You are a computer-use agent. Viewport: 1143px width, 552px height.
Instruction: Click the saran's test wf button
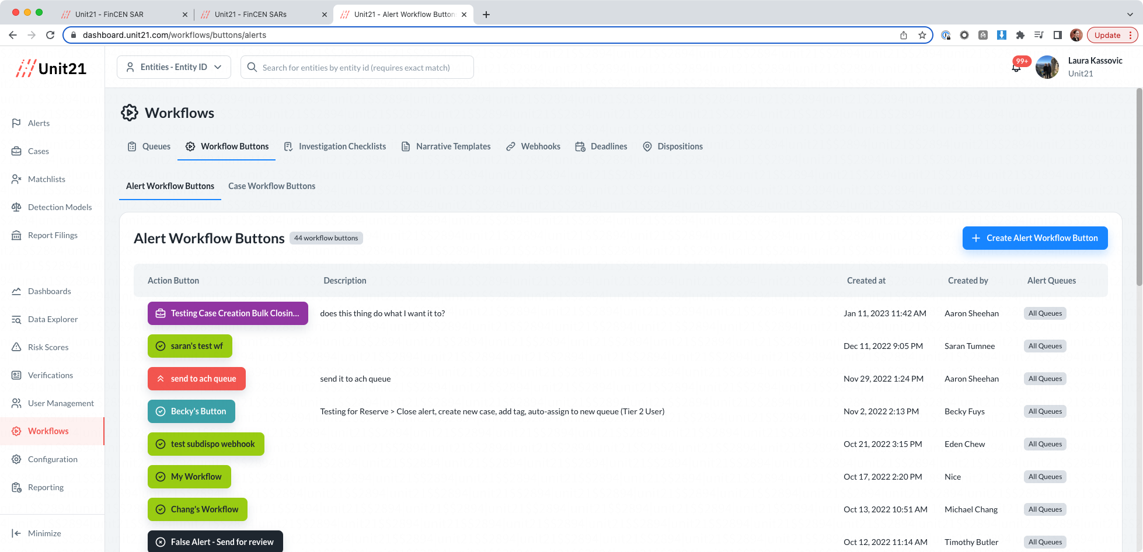tap(190, 346)
